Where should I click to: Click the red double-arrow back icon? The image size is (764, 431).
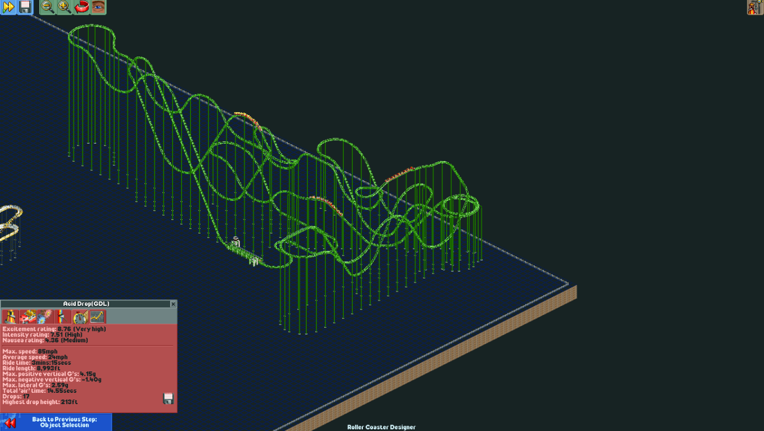(x=10, y=422)
